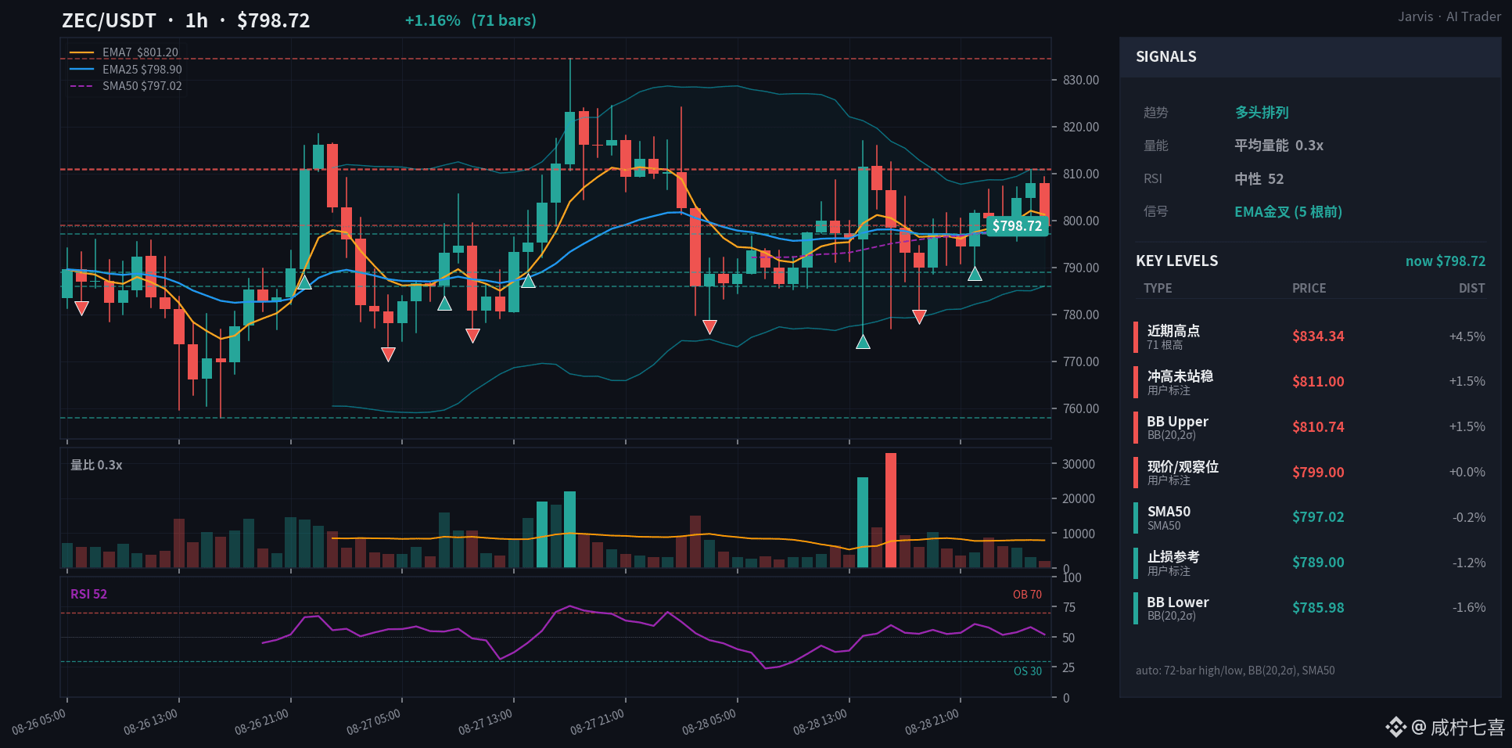Click the $834.34 price value
The image size is (1512, 748).
tap(1318, 336)
